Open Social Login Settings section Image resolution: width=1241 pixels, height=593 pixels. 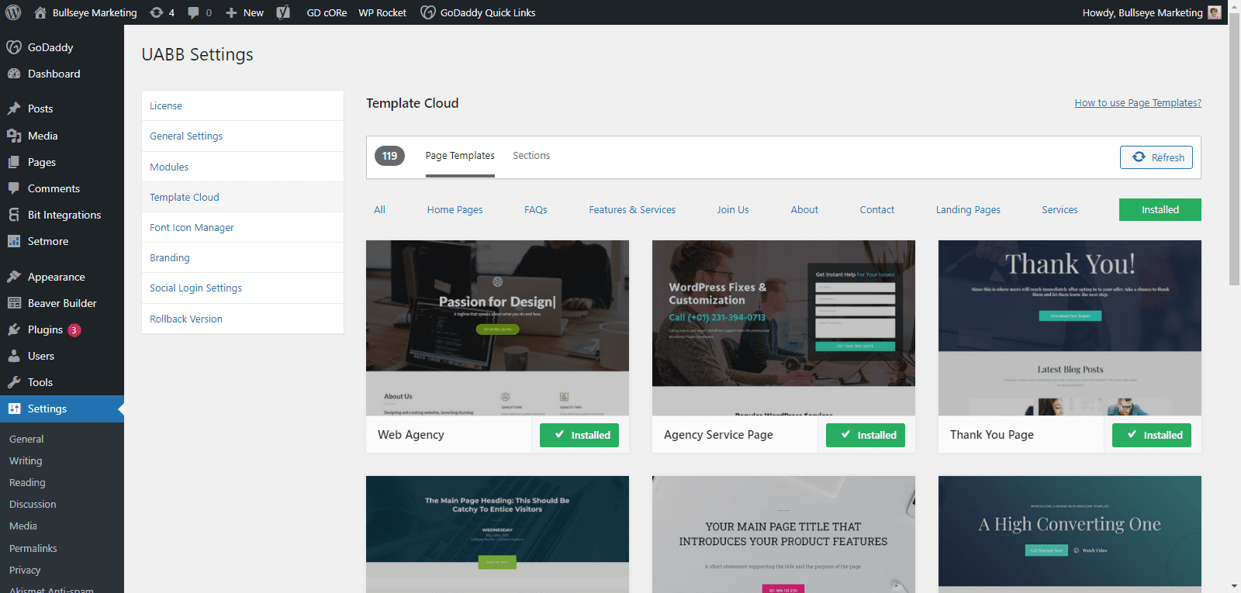click(x=243, y=288)
